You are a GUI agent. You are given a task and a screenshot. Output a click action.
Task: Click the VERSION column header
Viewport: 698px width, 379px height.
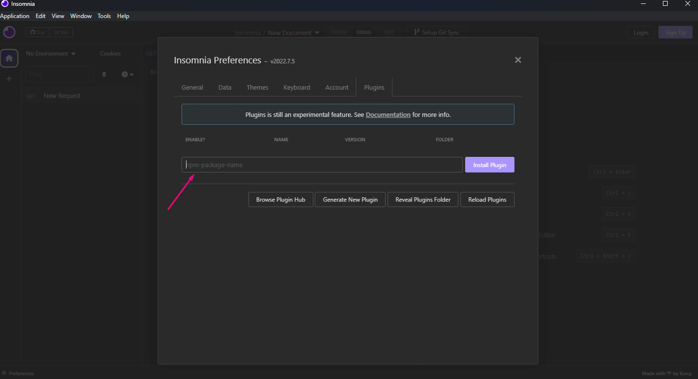355,140
